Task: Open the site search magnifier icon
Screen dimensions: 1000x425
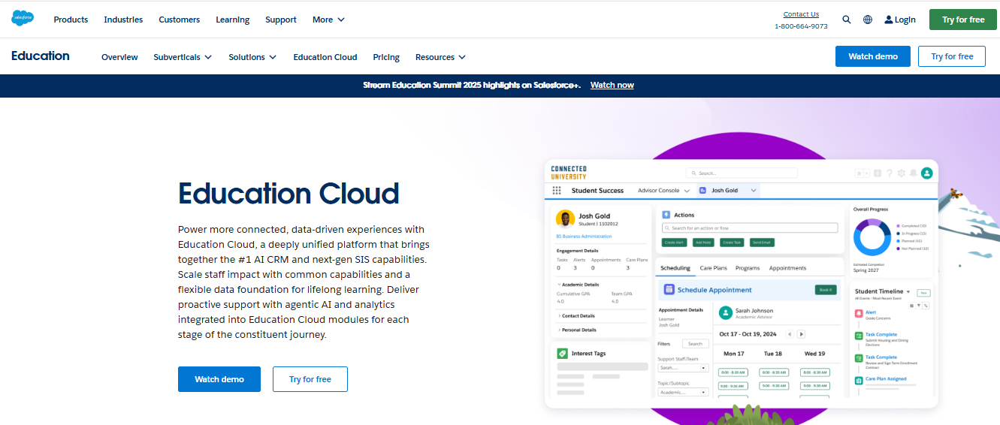Action: pos(847,20)
